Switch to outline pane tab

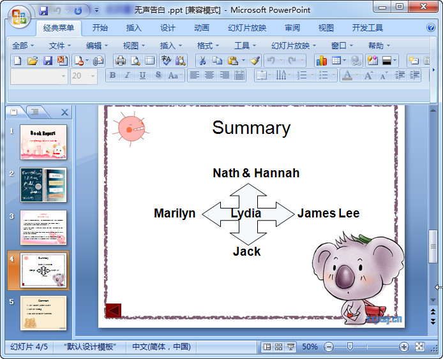35,112
